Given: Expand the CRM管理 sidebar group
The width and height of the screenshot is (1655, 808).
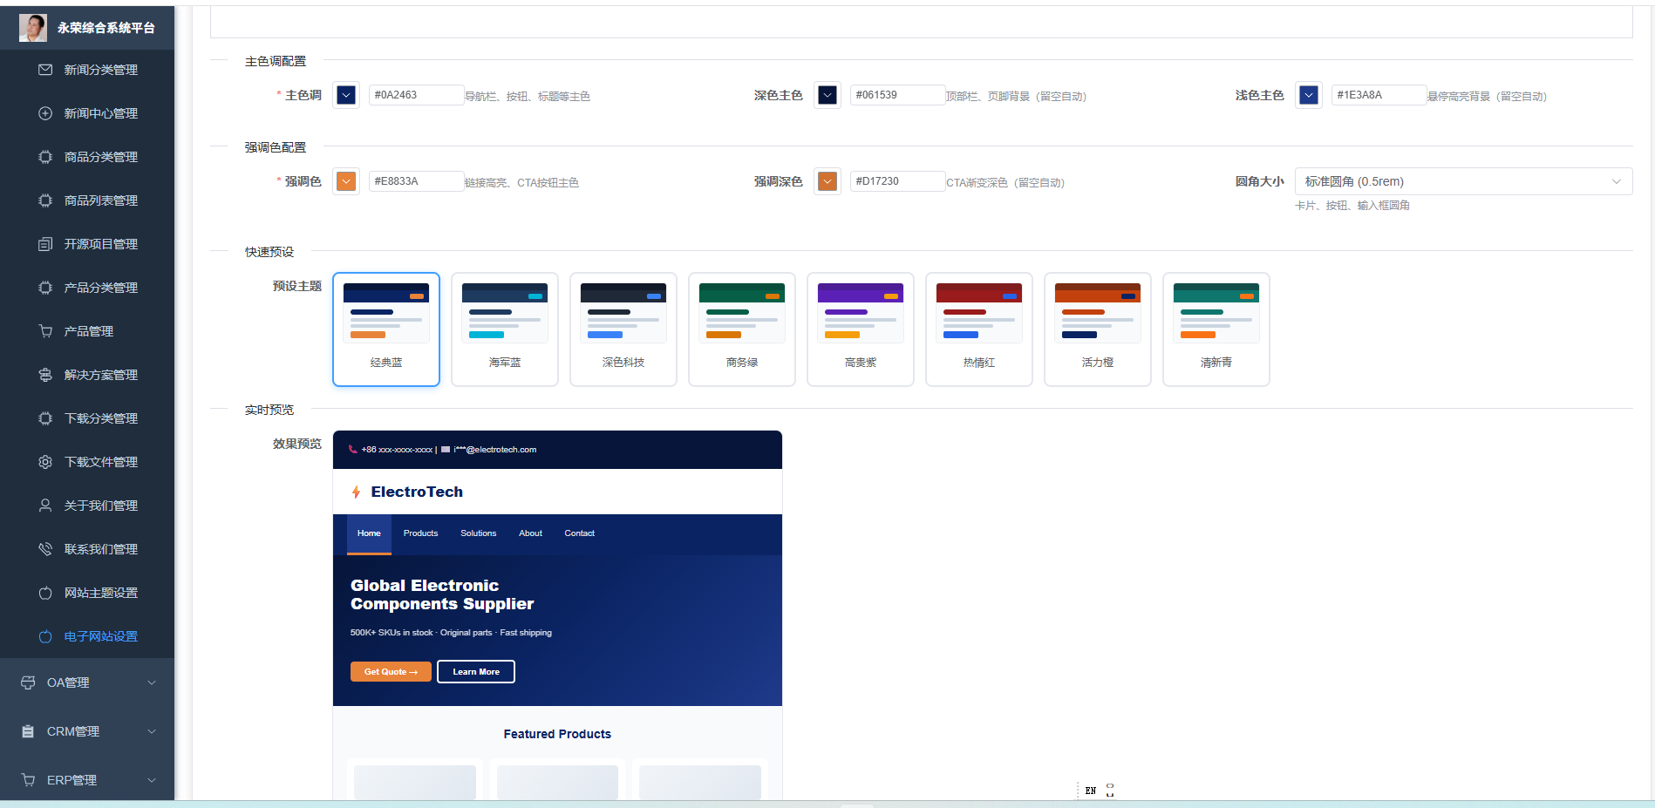Looking at the screenshot, I should pos(87,731).
